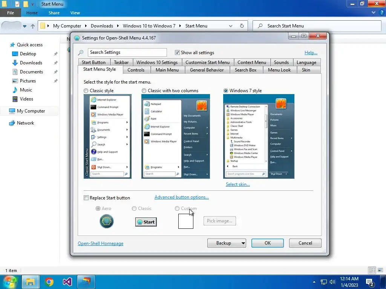Image resolution: width=386 pixels, height=289 pixels.
Task: Open the Help link
Action: click(x=311, y=53)
